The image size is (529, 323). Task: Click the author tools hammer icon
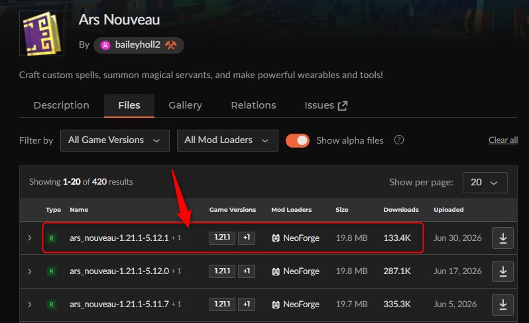(171, 45)
